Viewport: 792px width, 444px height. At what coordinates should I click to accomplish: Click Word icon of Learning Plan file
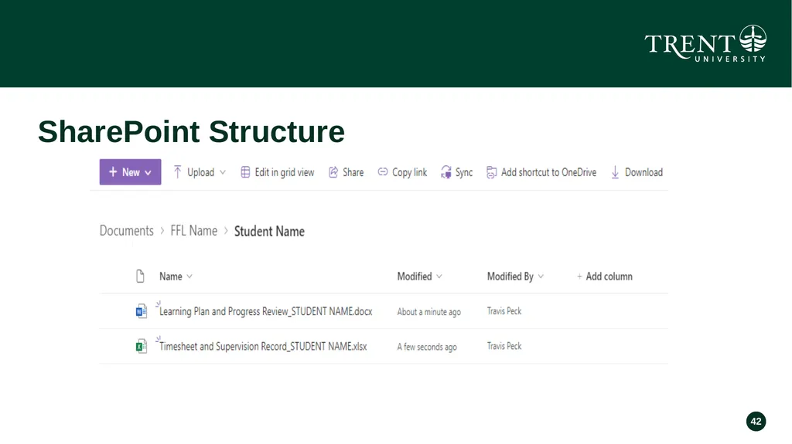tap(142, 310)
